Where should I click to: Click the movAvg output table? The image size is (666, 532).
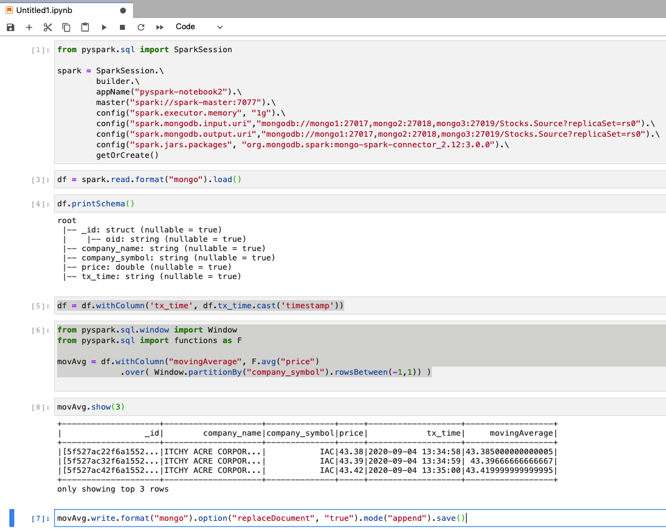click(308, 451)
